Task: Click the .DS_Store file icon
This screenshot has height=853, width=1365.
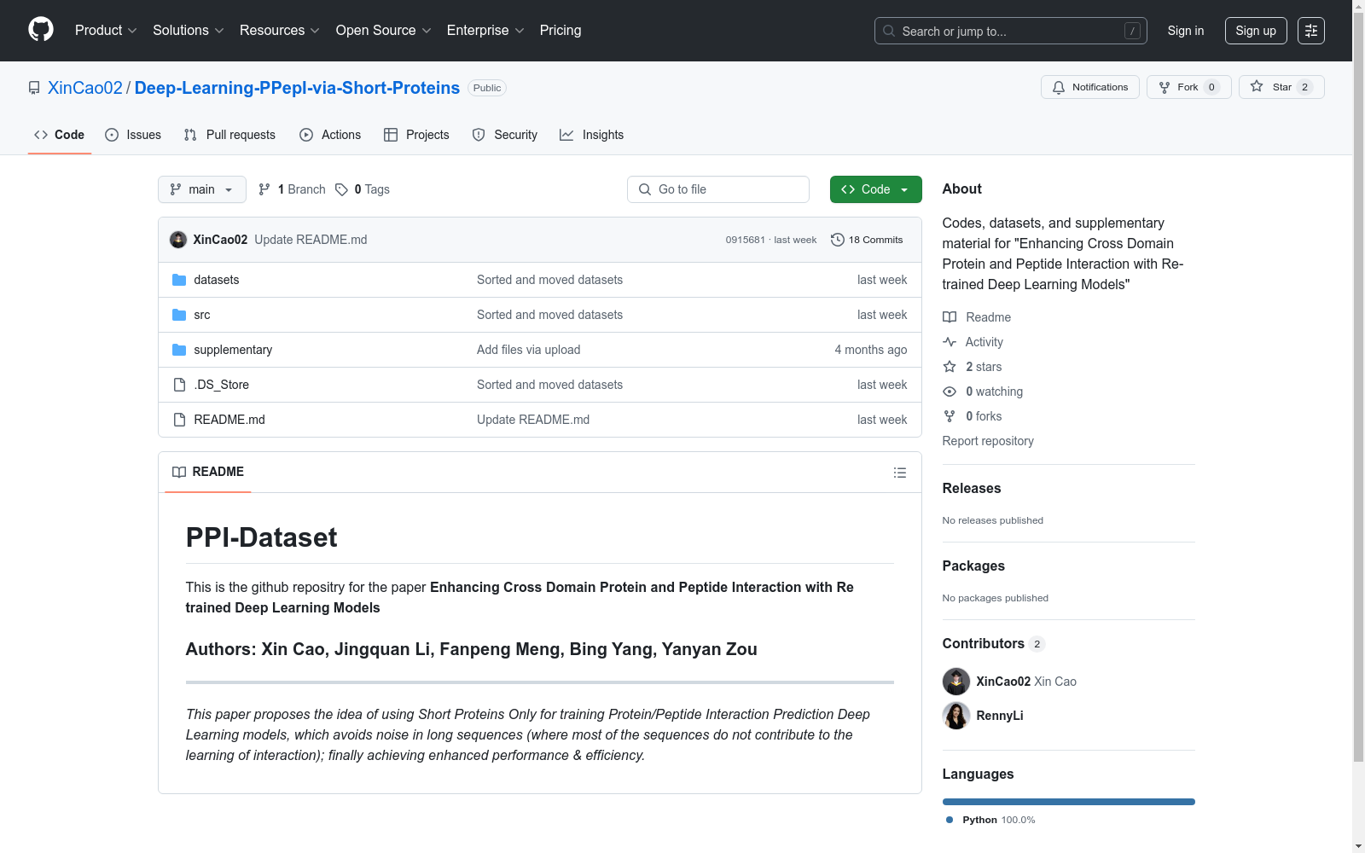Action: [x=179, y=385]
